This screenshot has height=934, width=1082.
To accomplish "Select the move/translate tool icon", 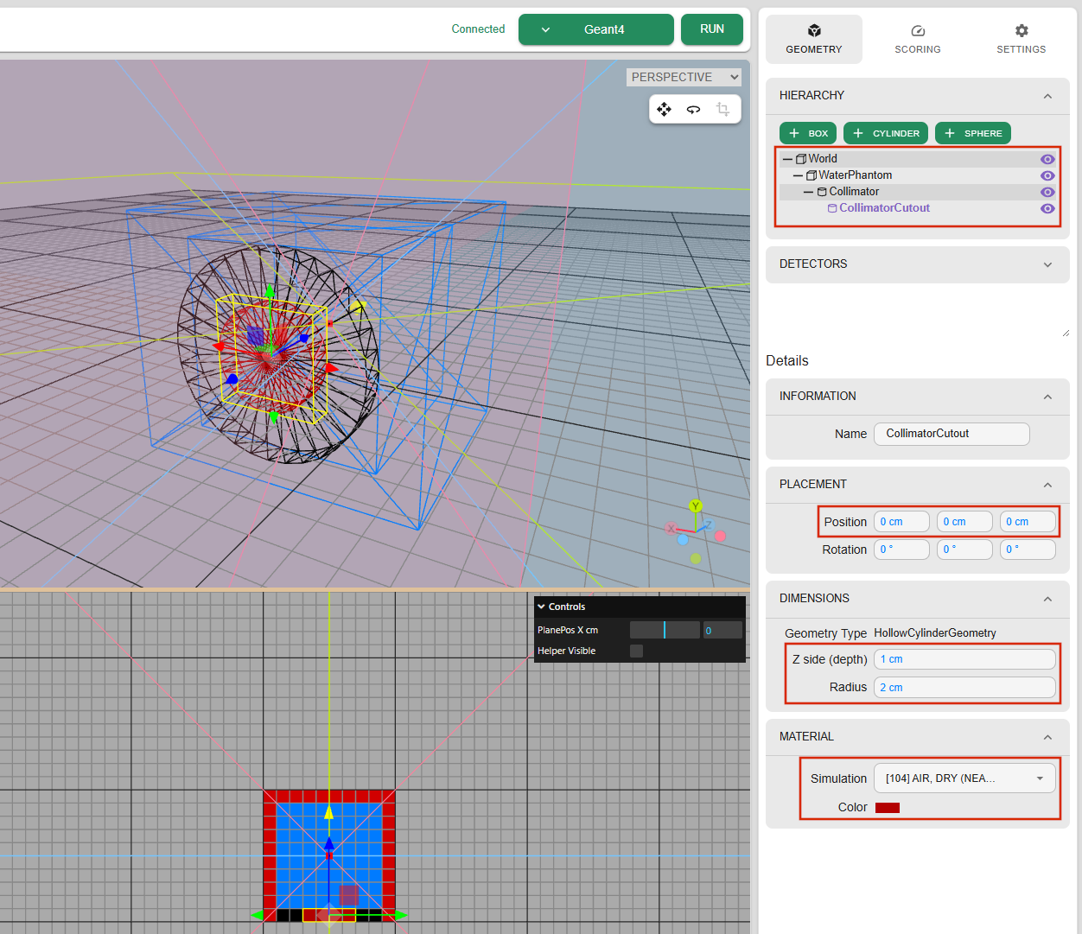I will point(664,109).
